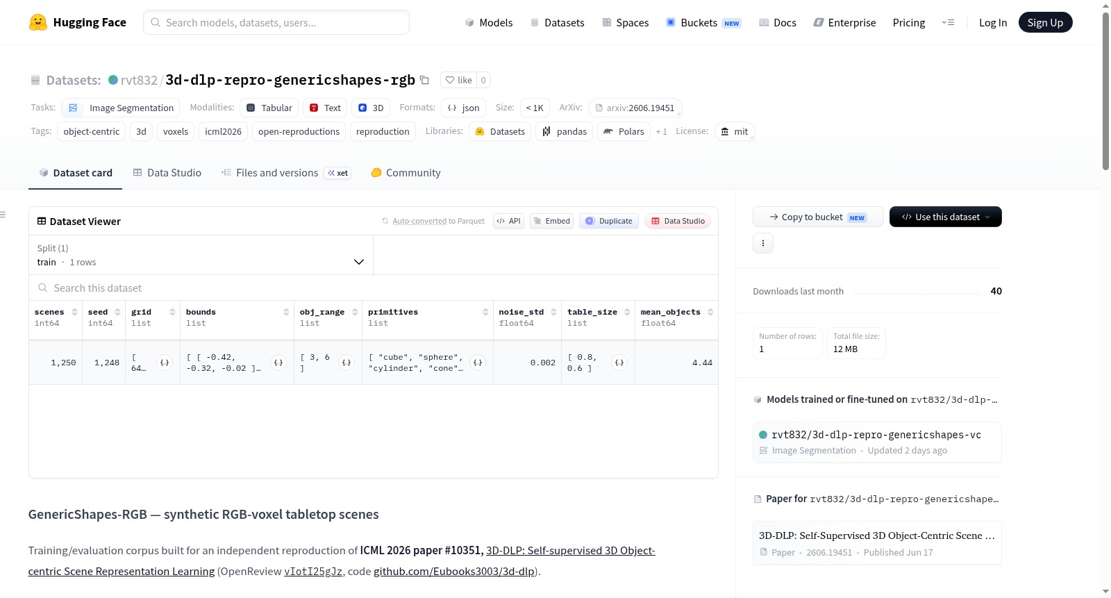
Task: Open Docs in the top navigation
Action: click(x=778, y=22)
